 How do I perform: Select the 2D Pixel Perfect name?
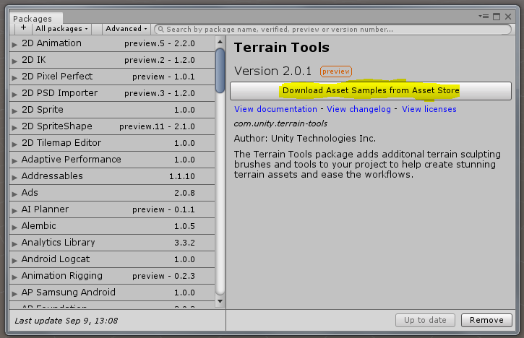click(x=57, y=76)
